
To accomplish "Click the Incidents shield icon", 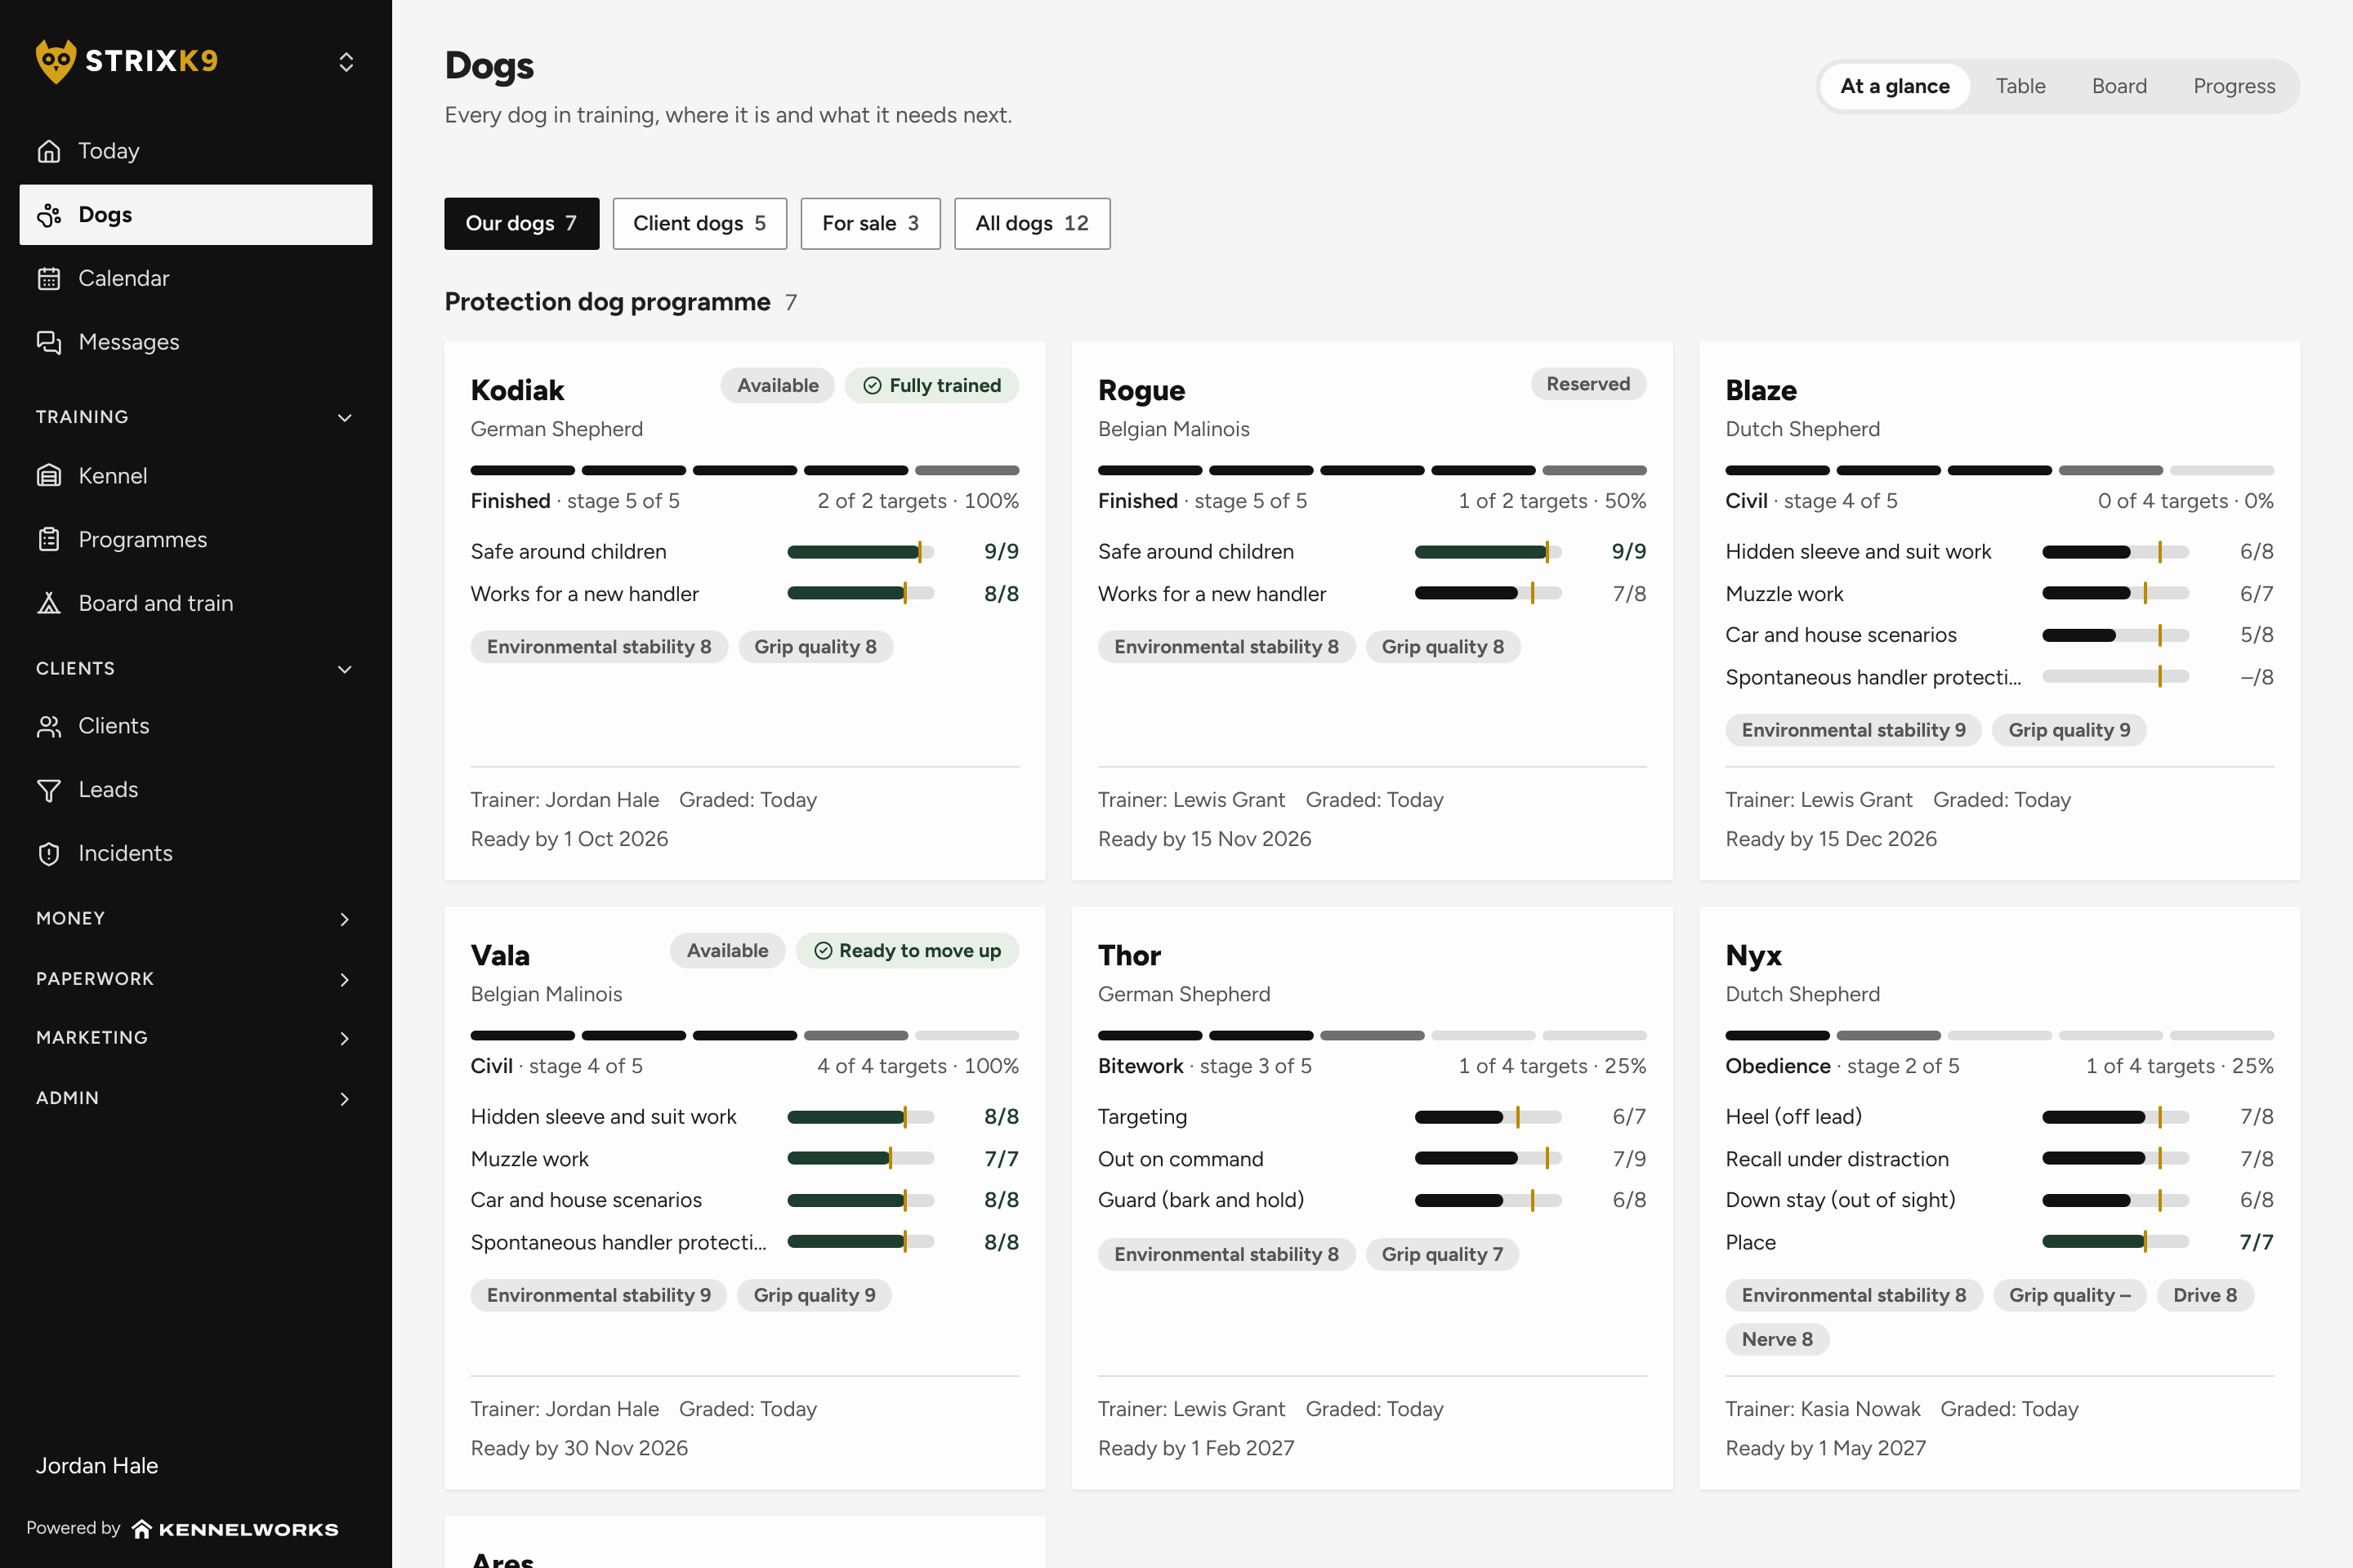I will point(49,853).
